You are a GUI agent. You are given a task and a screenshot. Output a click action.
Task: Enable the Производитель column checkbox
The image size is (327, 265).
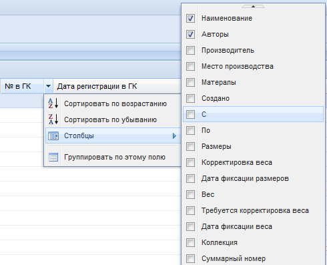[x=190, y=50]
